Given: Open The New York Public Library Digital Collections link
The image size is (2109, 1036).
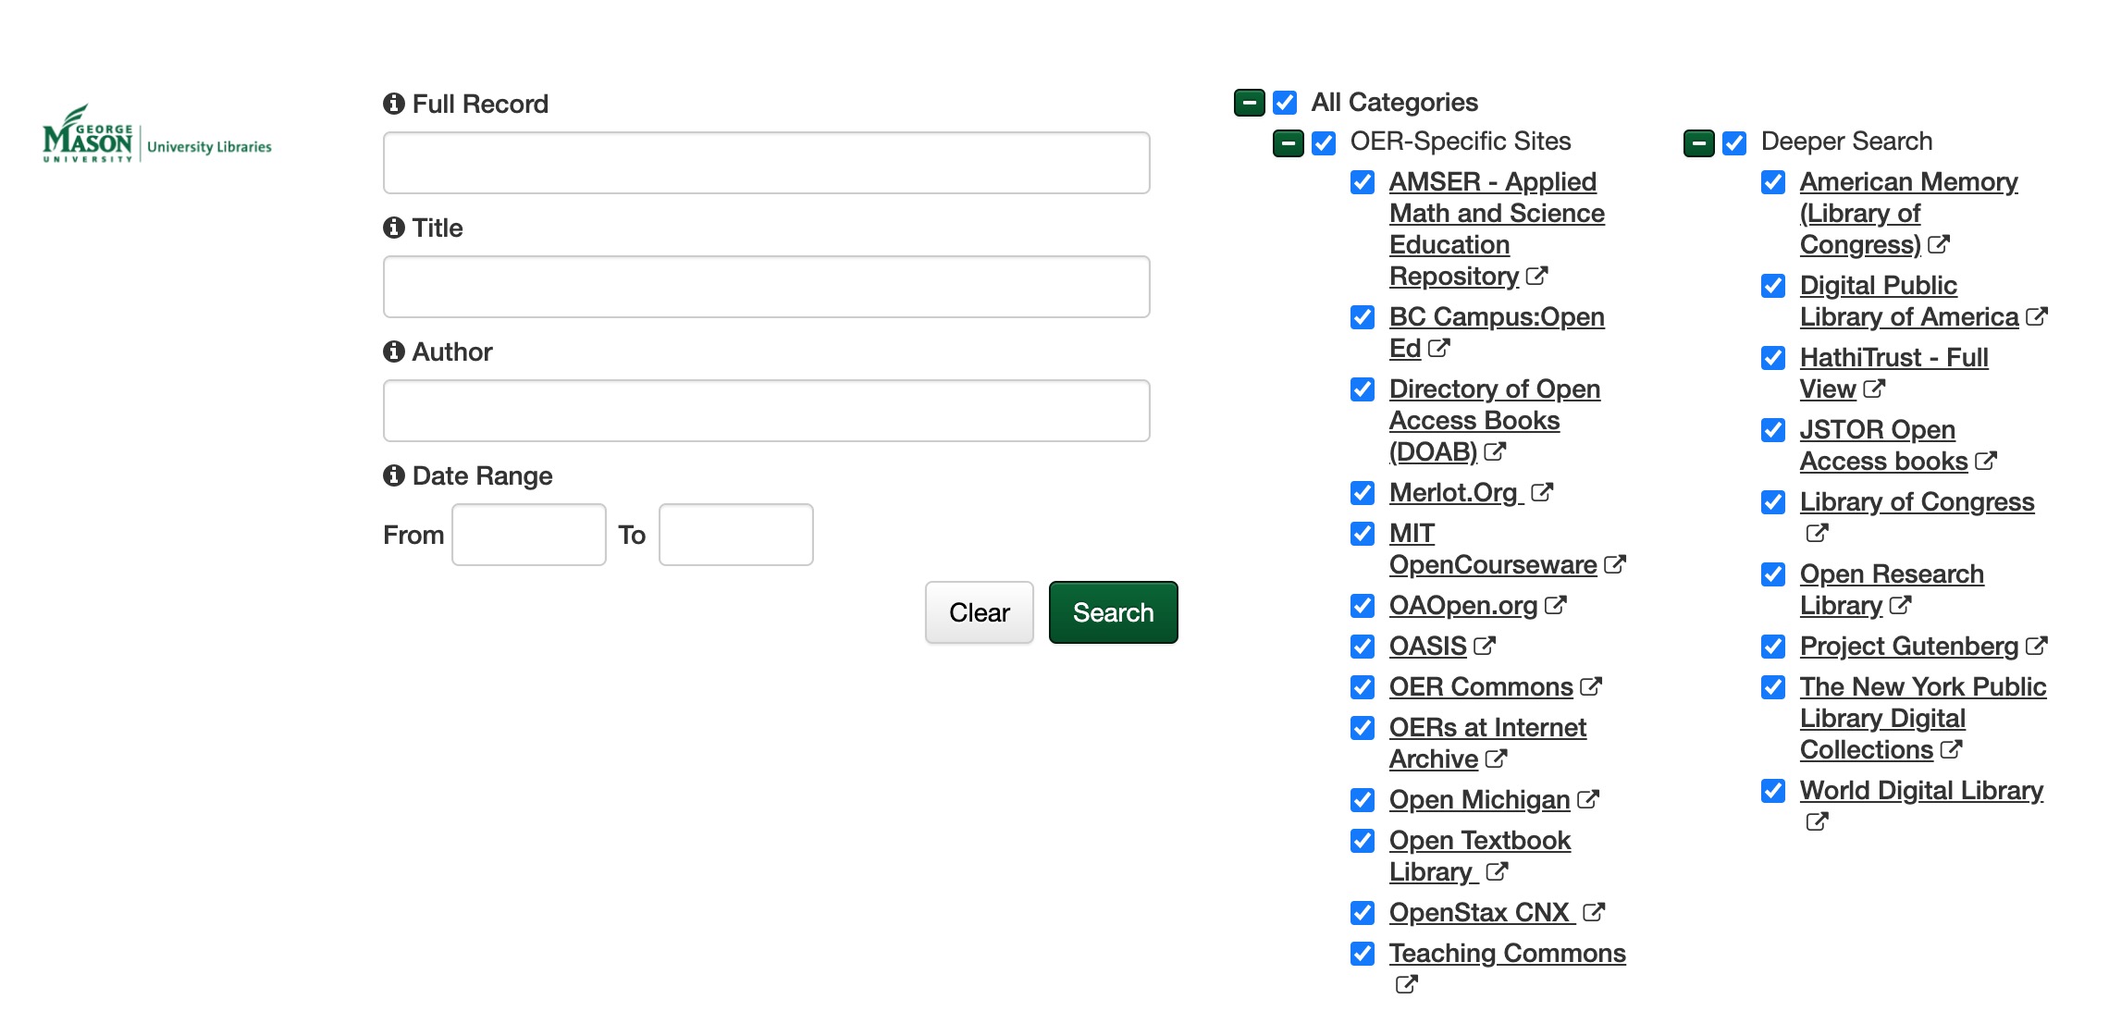Looking at the screenshot, I should [x=1923, y=718].
